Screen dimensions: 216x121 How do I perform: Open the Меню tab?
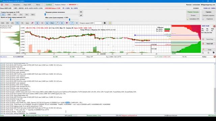[x=38, y=5]
